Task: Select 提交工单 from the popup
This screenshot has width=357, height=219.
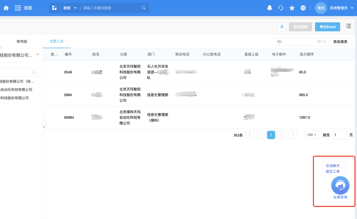Action: (333, 171)
